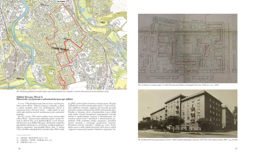Viewport: 254px width, 157px height.
Task: Click the LOBZY label on the map
Action: coord(103,23)
